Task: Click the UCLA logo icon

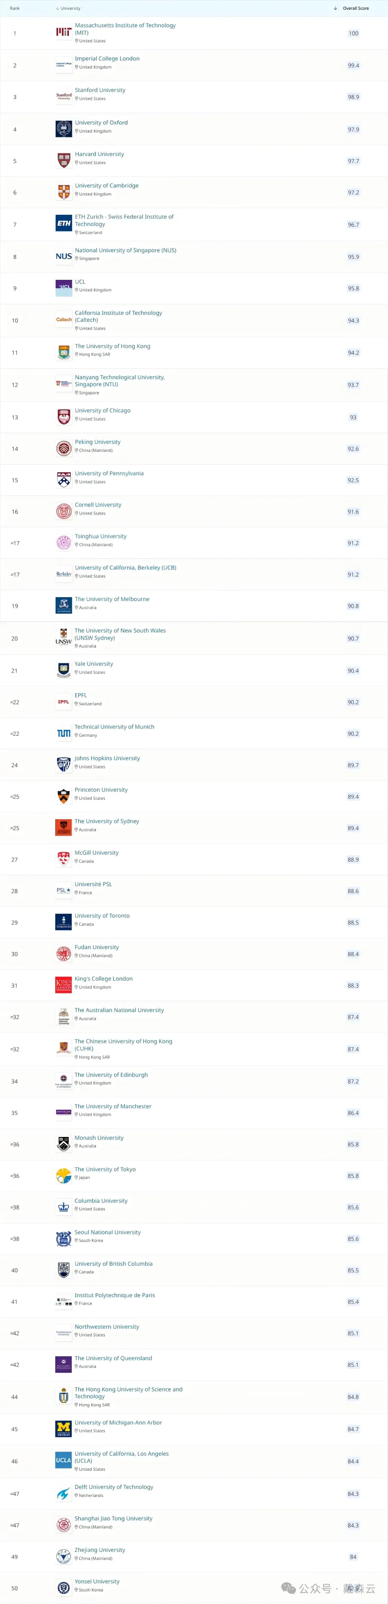Action: 64,1460
